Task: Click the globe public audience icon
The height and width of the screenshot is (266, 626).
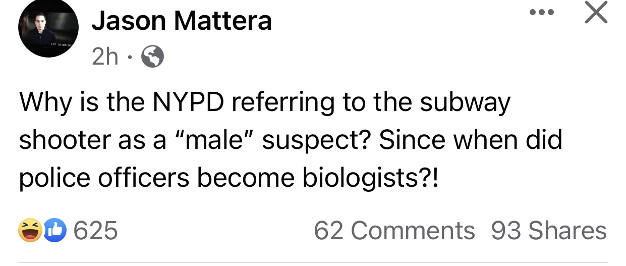Action: click(153, 59)
